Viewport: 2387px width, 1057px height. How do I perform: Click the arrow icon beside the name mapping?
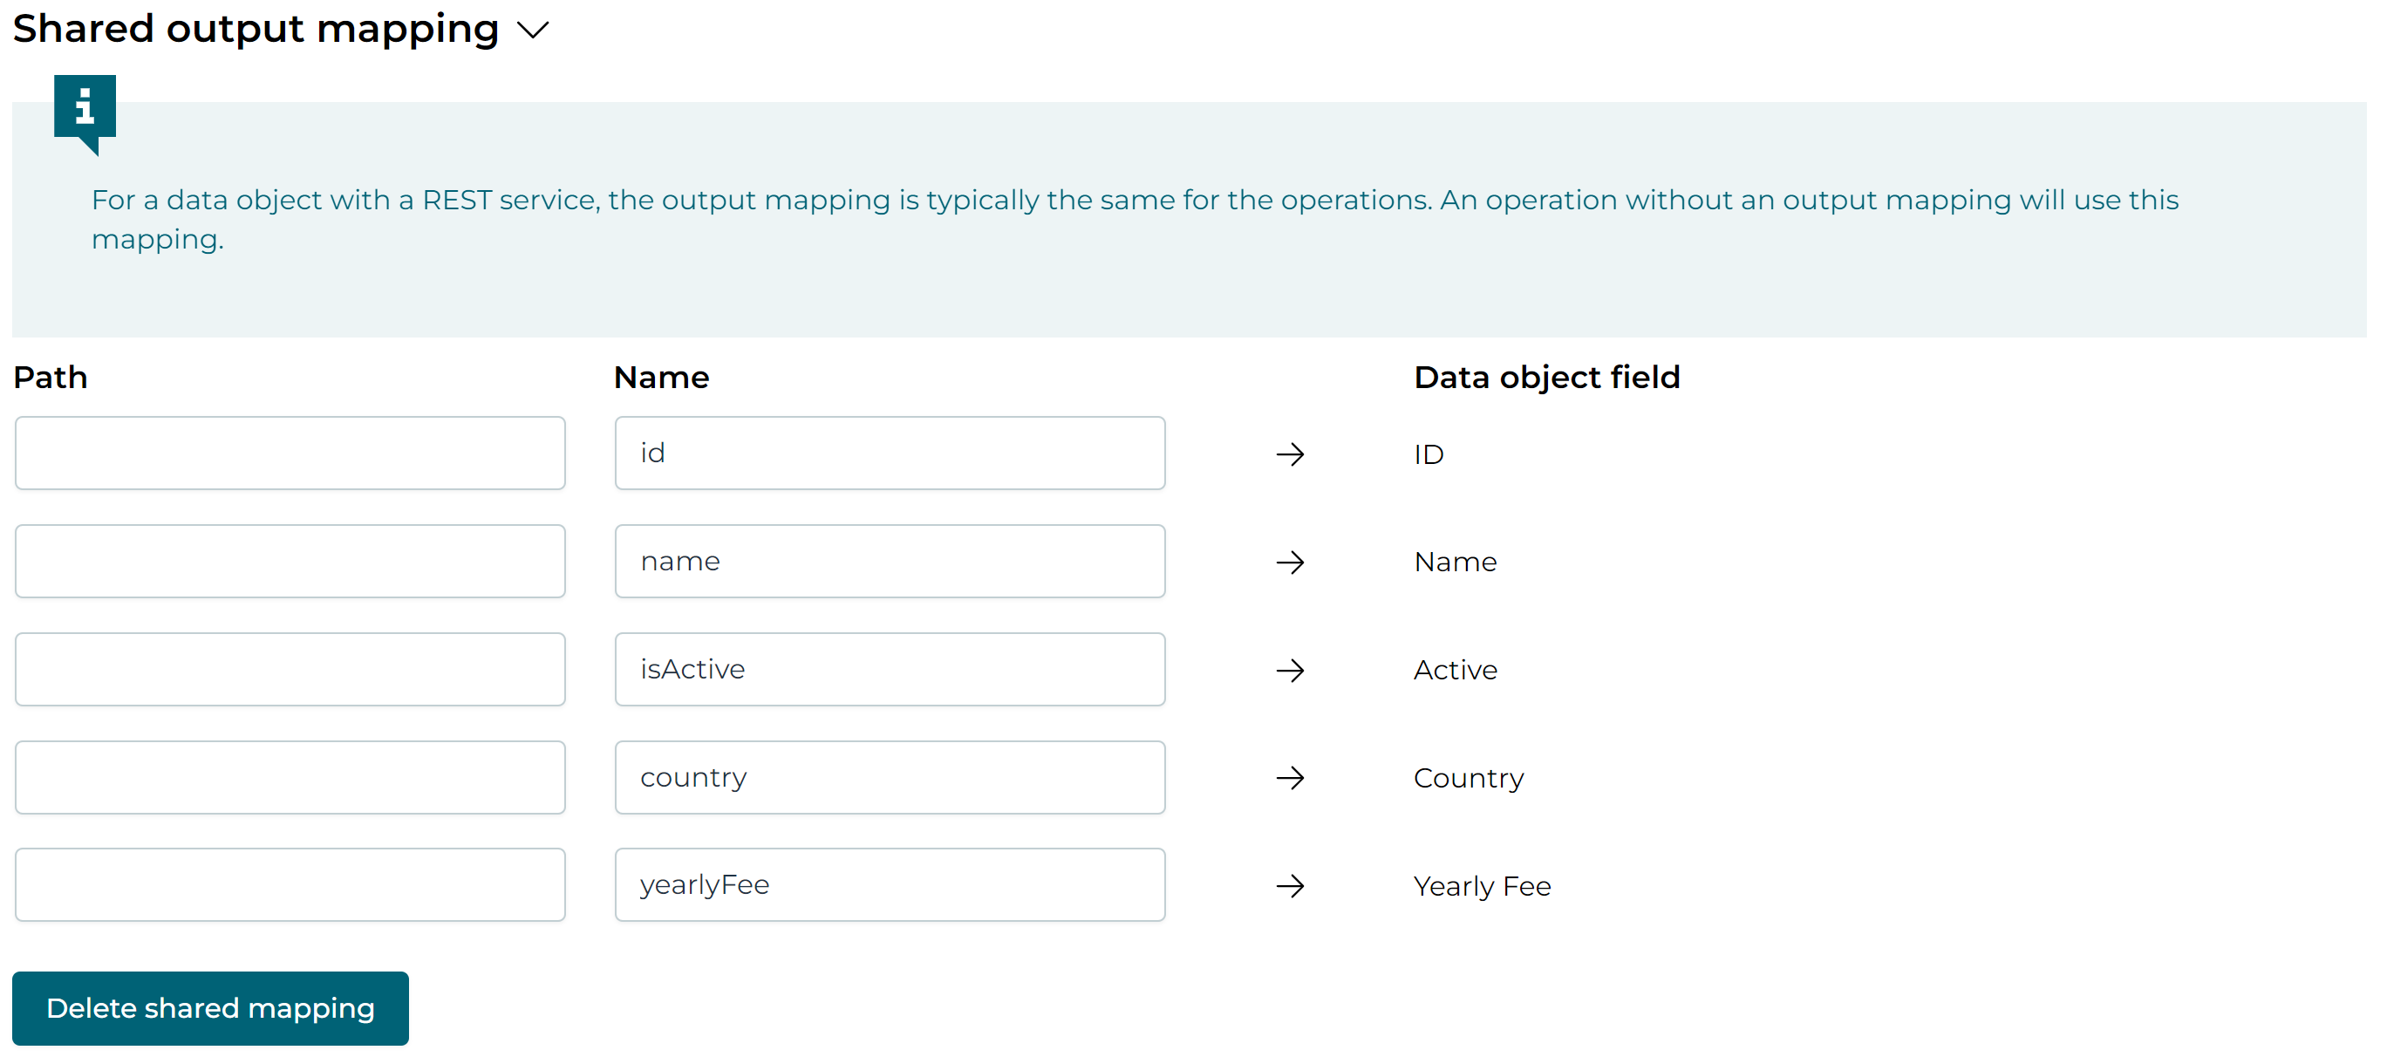click(x=1292, y=562)
